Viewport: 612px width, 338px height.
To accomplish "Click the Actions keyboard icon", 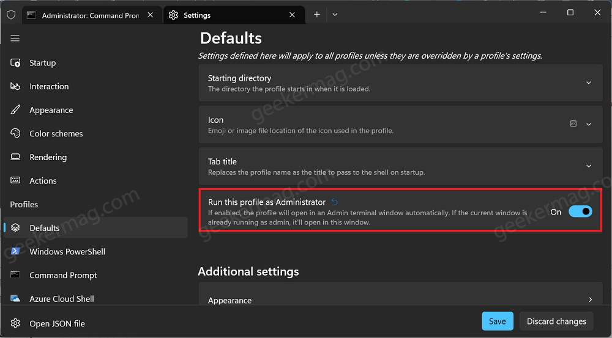I will 15,180.
